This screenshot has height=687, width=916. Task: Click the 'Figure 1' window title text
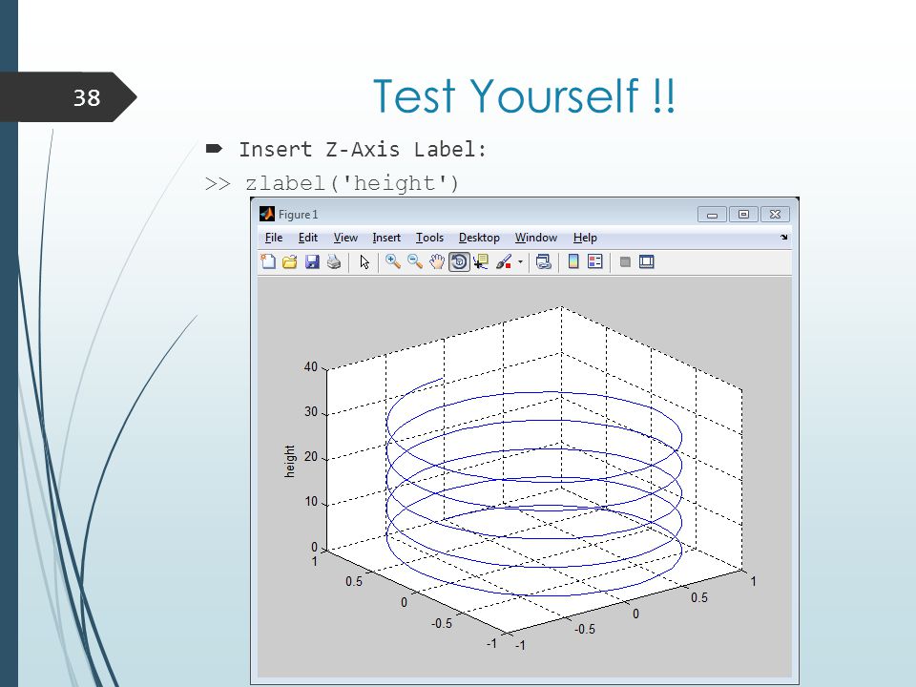click(298, 215)
